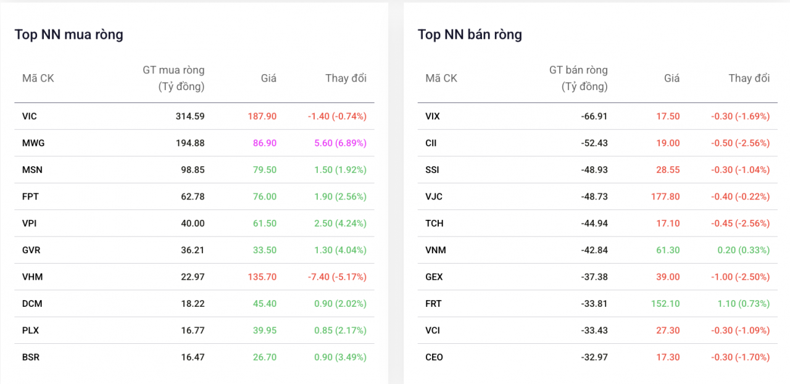Open the SSI stock symbol
Viewport: 790px width, 384px height.
tap(433, 170)
